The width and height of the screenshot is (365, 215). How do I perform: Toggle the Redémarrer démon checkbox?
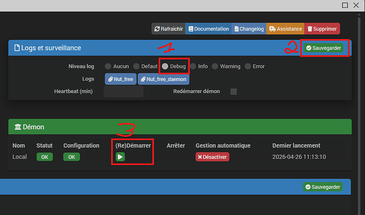[x=233, y=91]
